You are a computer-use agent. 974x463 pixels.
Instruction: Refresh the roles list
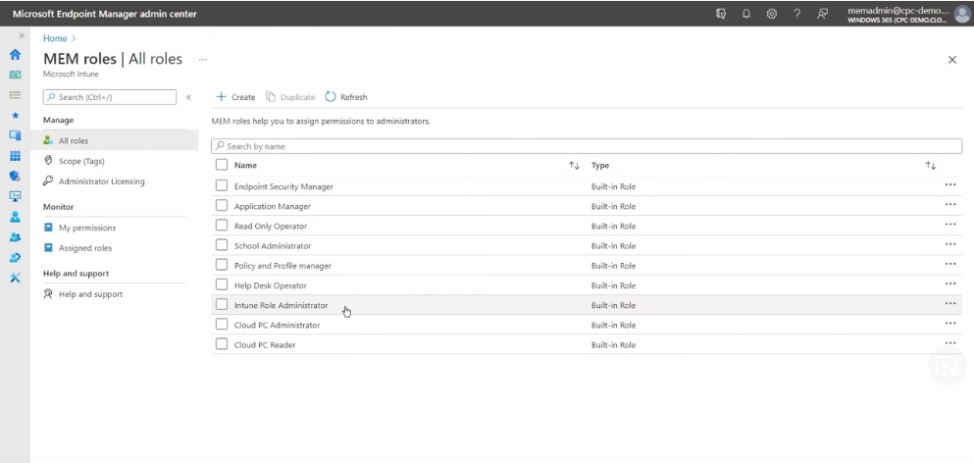click(346, 97)
